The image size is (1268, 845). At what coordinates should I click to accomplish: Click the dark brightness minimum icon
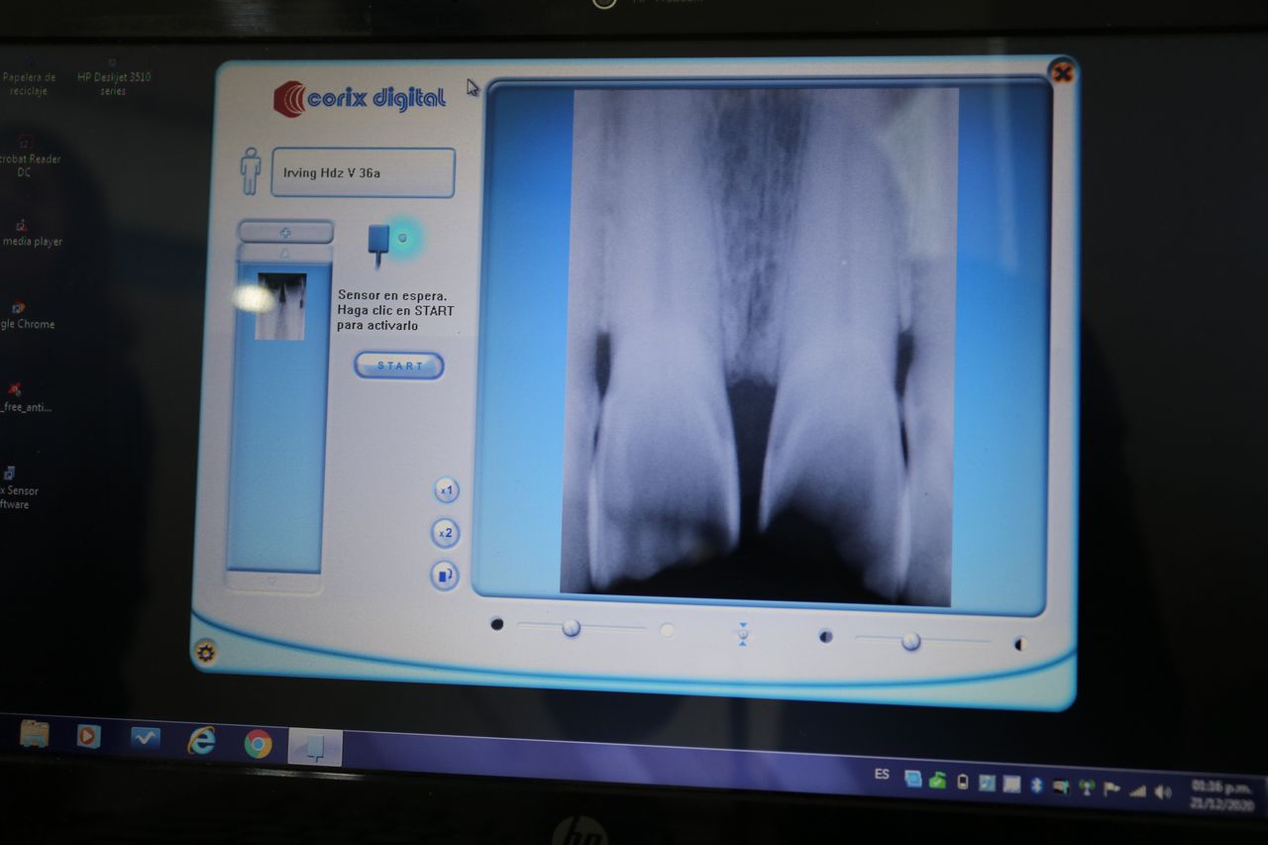(x=497, y=624)
